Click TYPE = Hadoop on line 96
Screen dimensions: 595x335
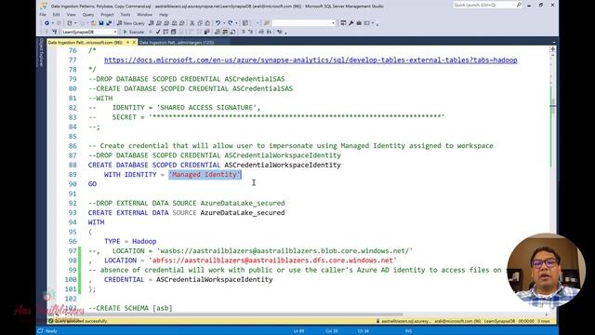(x=130, y=241)
